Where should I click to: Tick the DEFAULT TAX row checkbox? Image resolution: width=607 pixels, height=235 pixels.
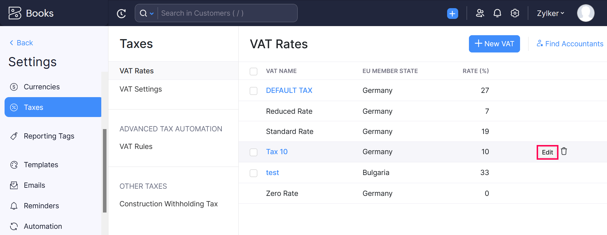coord(253,91)
